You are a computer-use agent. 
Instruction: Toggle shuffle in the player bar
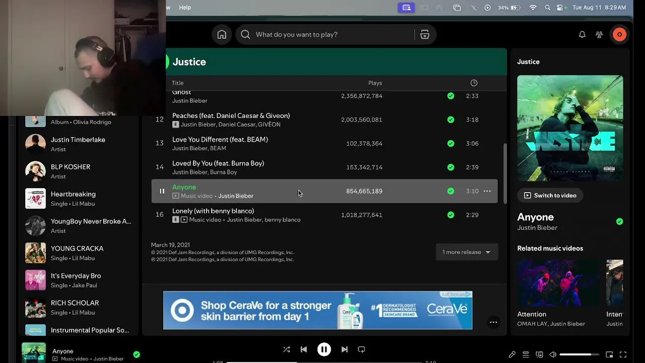[286, 349]
